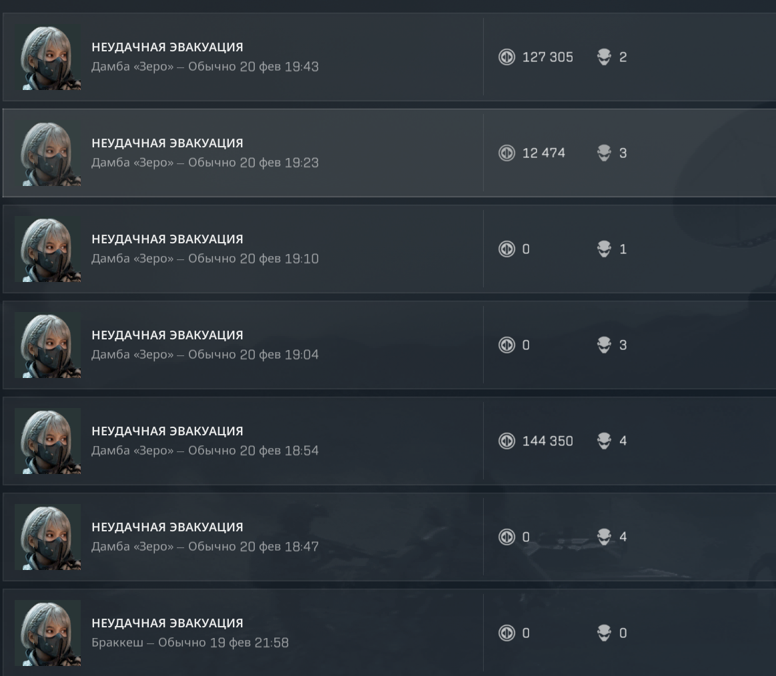Click the skull icon in the 18:54 match row
This screenshot has width=776, height=676.
tap(605, 441)
